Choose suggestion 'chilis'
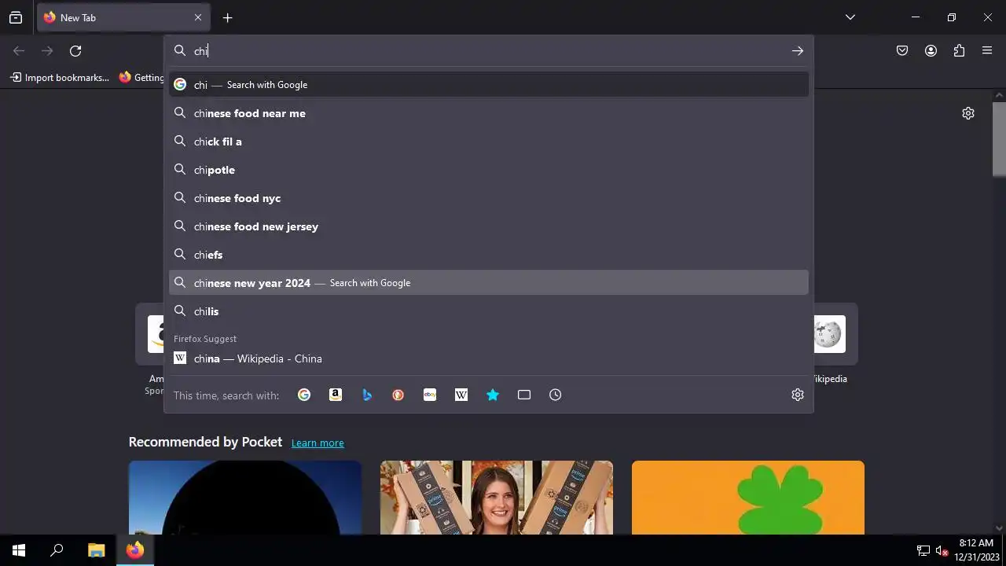 tap(489, 311)
